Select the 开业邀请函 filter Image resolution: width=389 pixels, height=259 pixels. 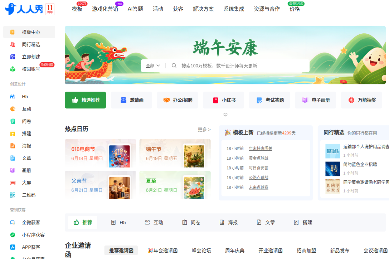click(x=271, y=250)
